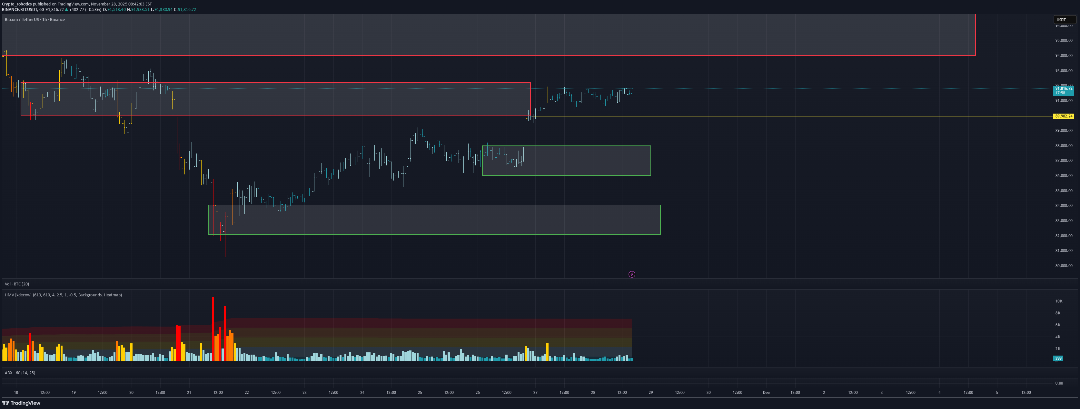The image size is (1080, 409).
Task: Click the Vol · BTC (20) indicator legend
Action: 17,284
